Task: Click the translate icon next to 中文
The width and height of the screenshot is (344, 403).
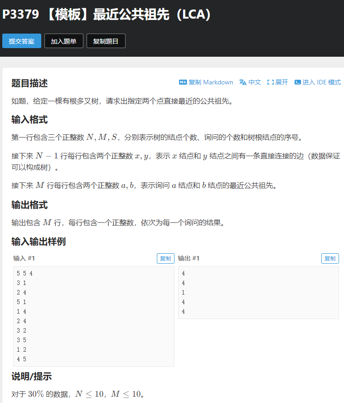Action: [243, 82]
